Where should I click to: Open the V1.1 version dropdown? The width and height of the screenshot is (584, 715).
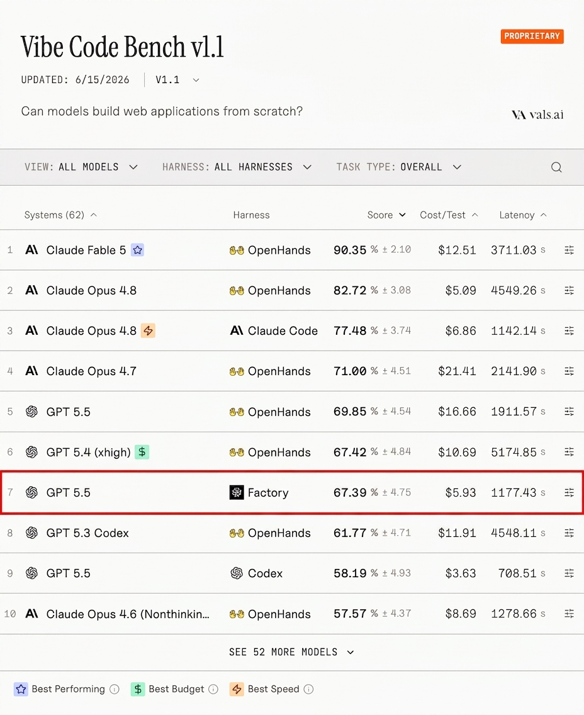pos(177,80)
